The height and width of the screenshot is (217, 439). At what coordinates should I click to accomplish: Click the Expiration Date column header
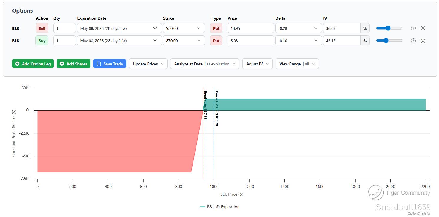tap(92, 18)
